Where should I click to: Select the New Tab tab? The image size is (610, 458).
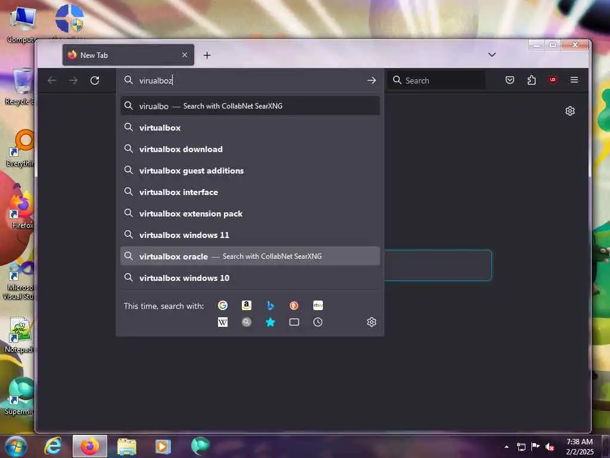(128, 55)
